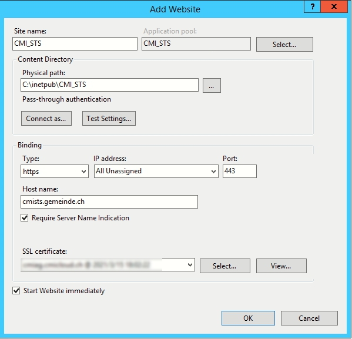Screen dimensions: 352x339
Task: Click the Content Directory group label
Action: point(45,59)
